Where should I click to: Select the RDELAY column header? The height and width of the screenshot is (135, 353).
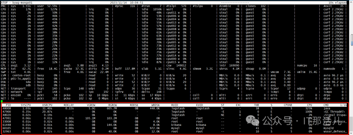click(68, 105)
